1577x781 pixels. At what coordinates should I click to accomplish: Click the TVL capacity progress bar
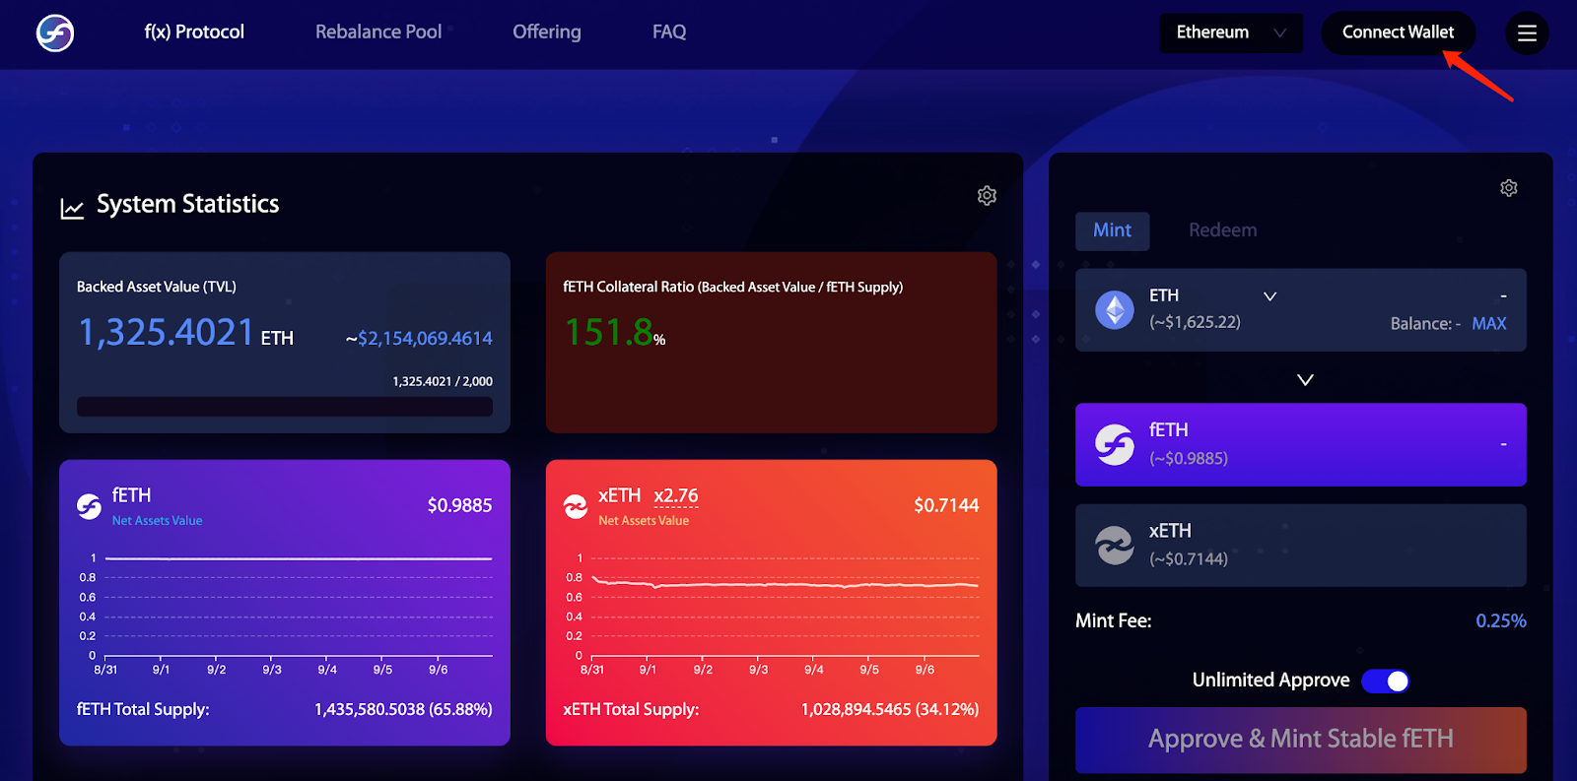(x=285, y=407)
